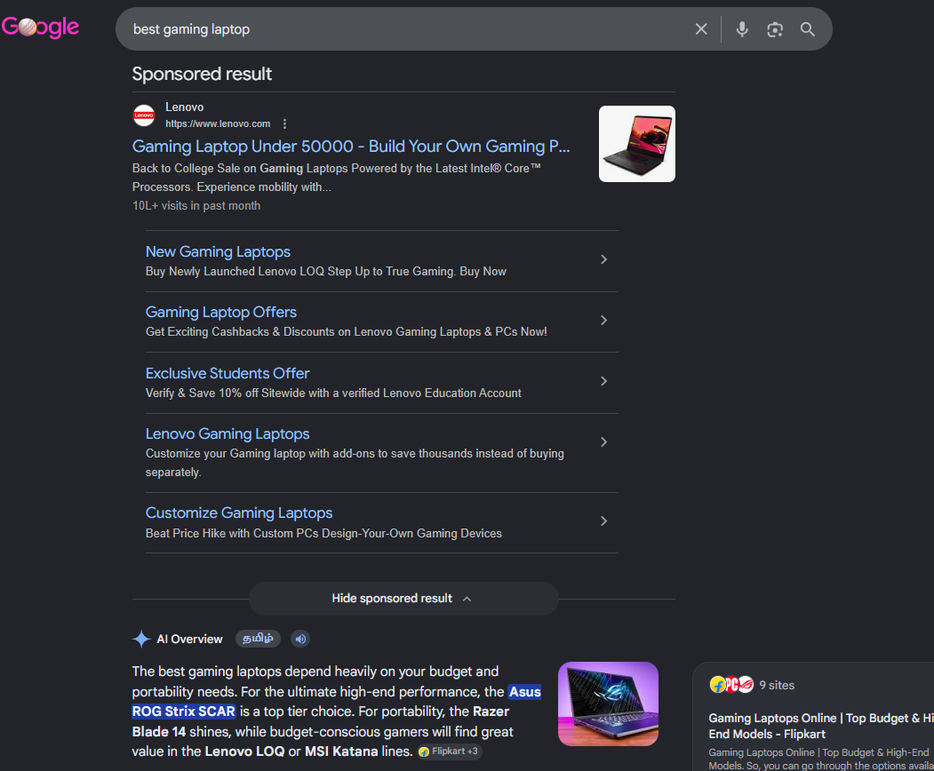
Task: Click chevron for Lenovo Gaming Laptops row
Action: pos(603,441)
